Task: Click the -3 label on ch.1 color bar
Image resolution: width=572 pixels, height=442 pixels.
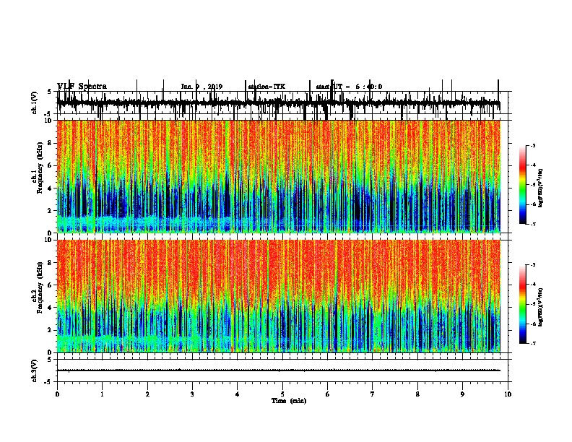Action: point(532,146)
